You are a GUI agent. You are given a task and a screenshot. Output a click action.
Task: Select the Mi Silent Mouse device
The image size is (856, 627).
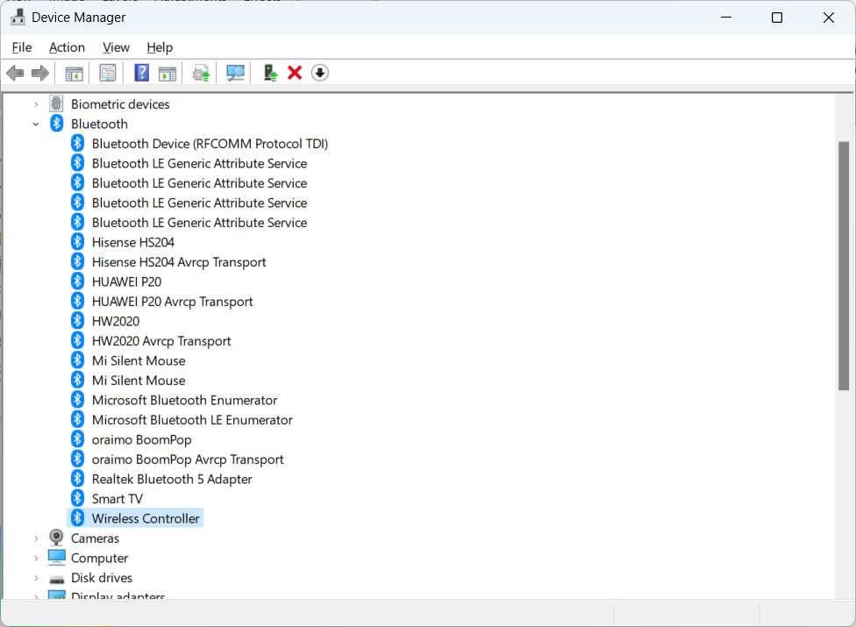tap(139, 360)
